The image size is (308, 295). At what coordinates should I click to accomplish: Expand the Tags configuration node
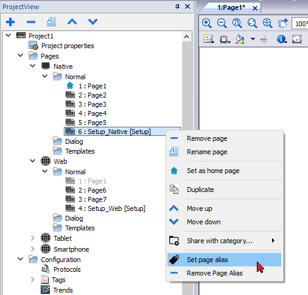[x=33, y=280]
